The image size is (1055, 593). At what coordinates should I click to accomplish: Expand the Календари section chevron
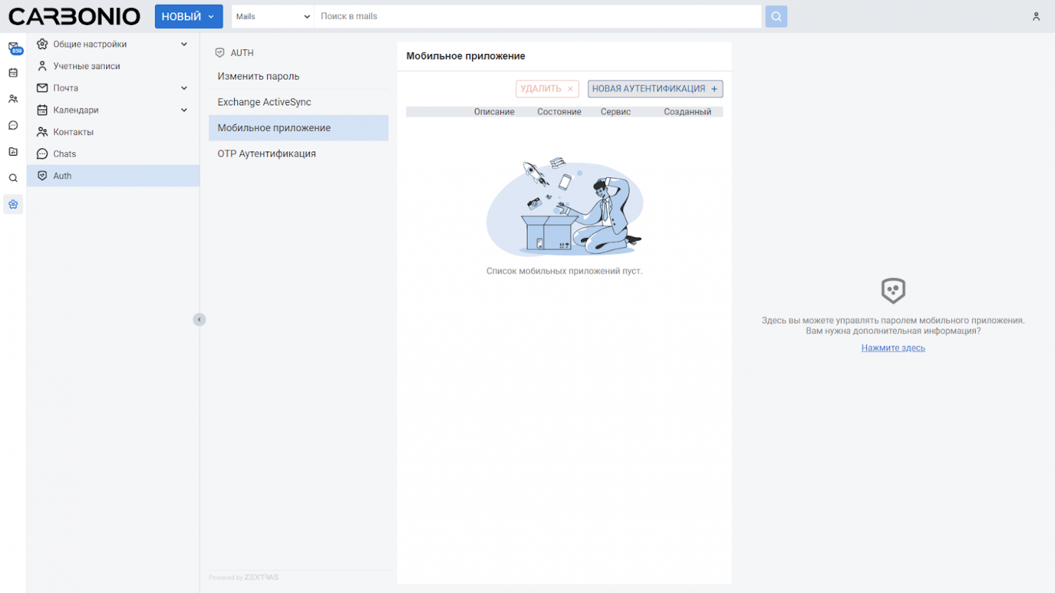tap(184, 110)
